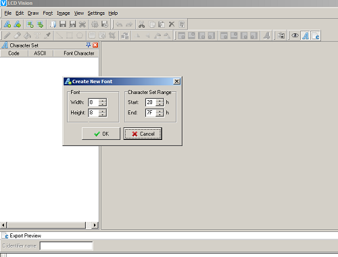The width and height of the screenshot is (338, 257).
Task: Click the Create New Font toolbar icon
Action: [7, 24]
